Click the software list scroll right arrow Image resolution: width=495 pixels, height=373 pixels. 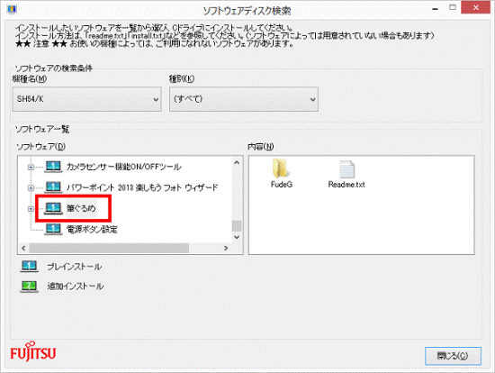point(226,248)
